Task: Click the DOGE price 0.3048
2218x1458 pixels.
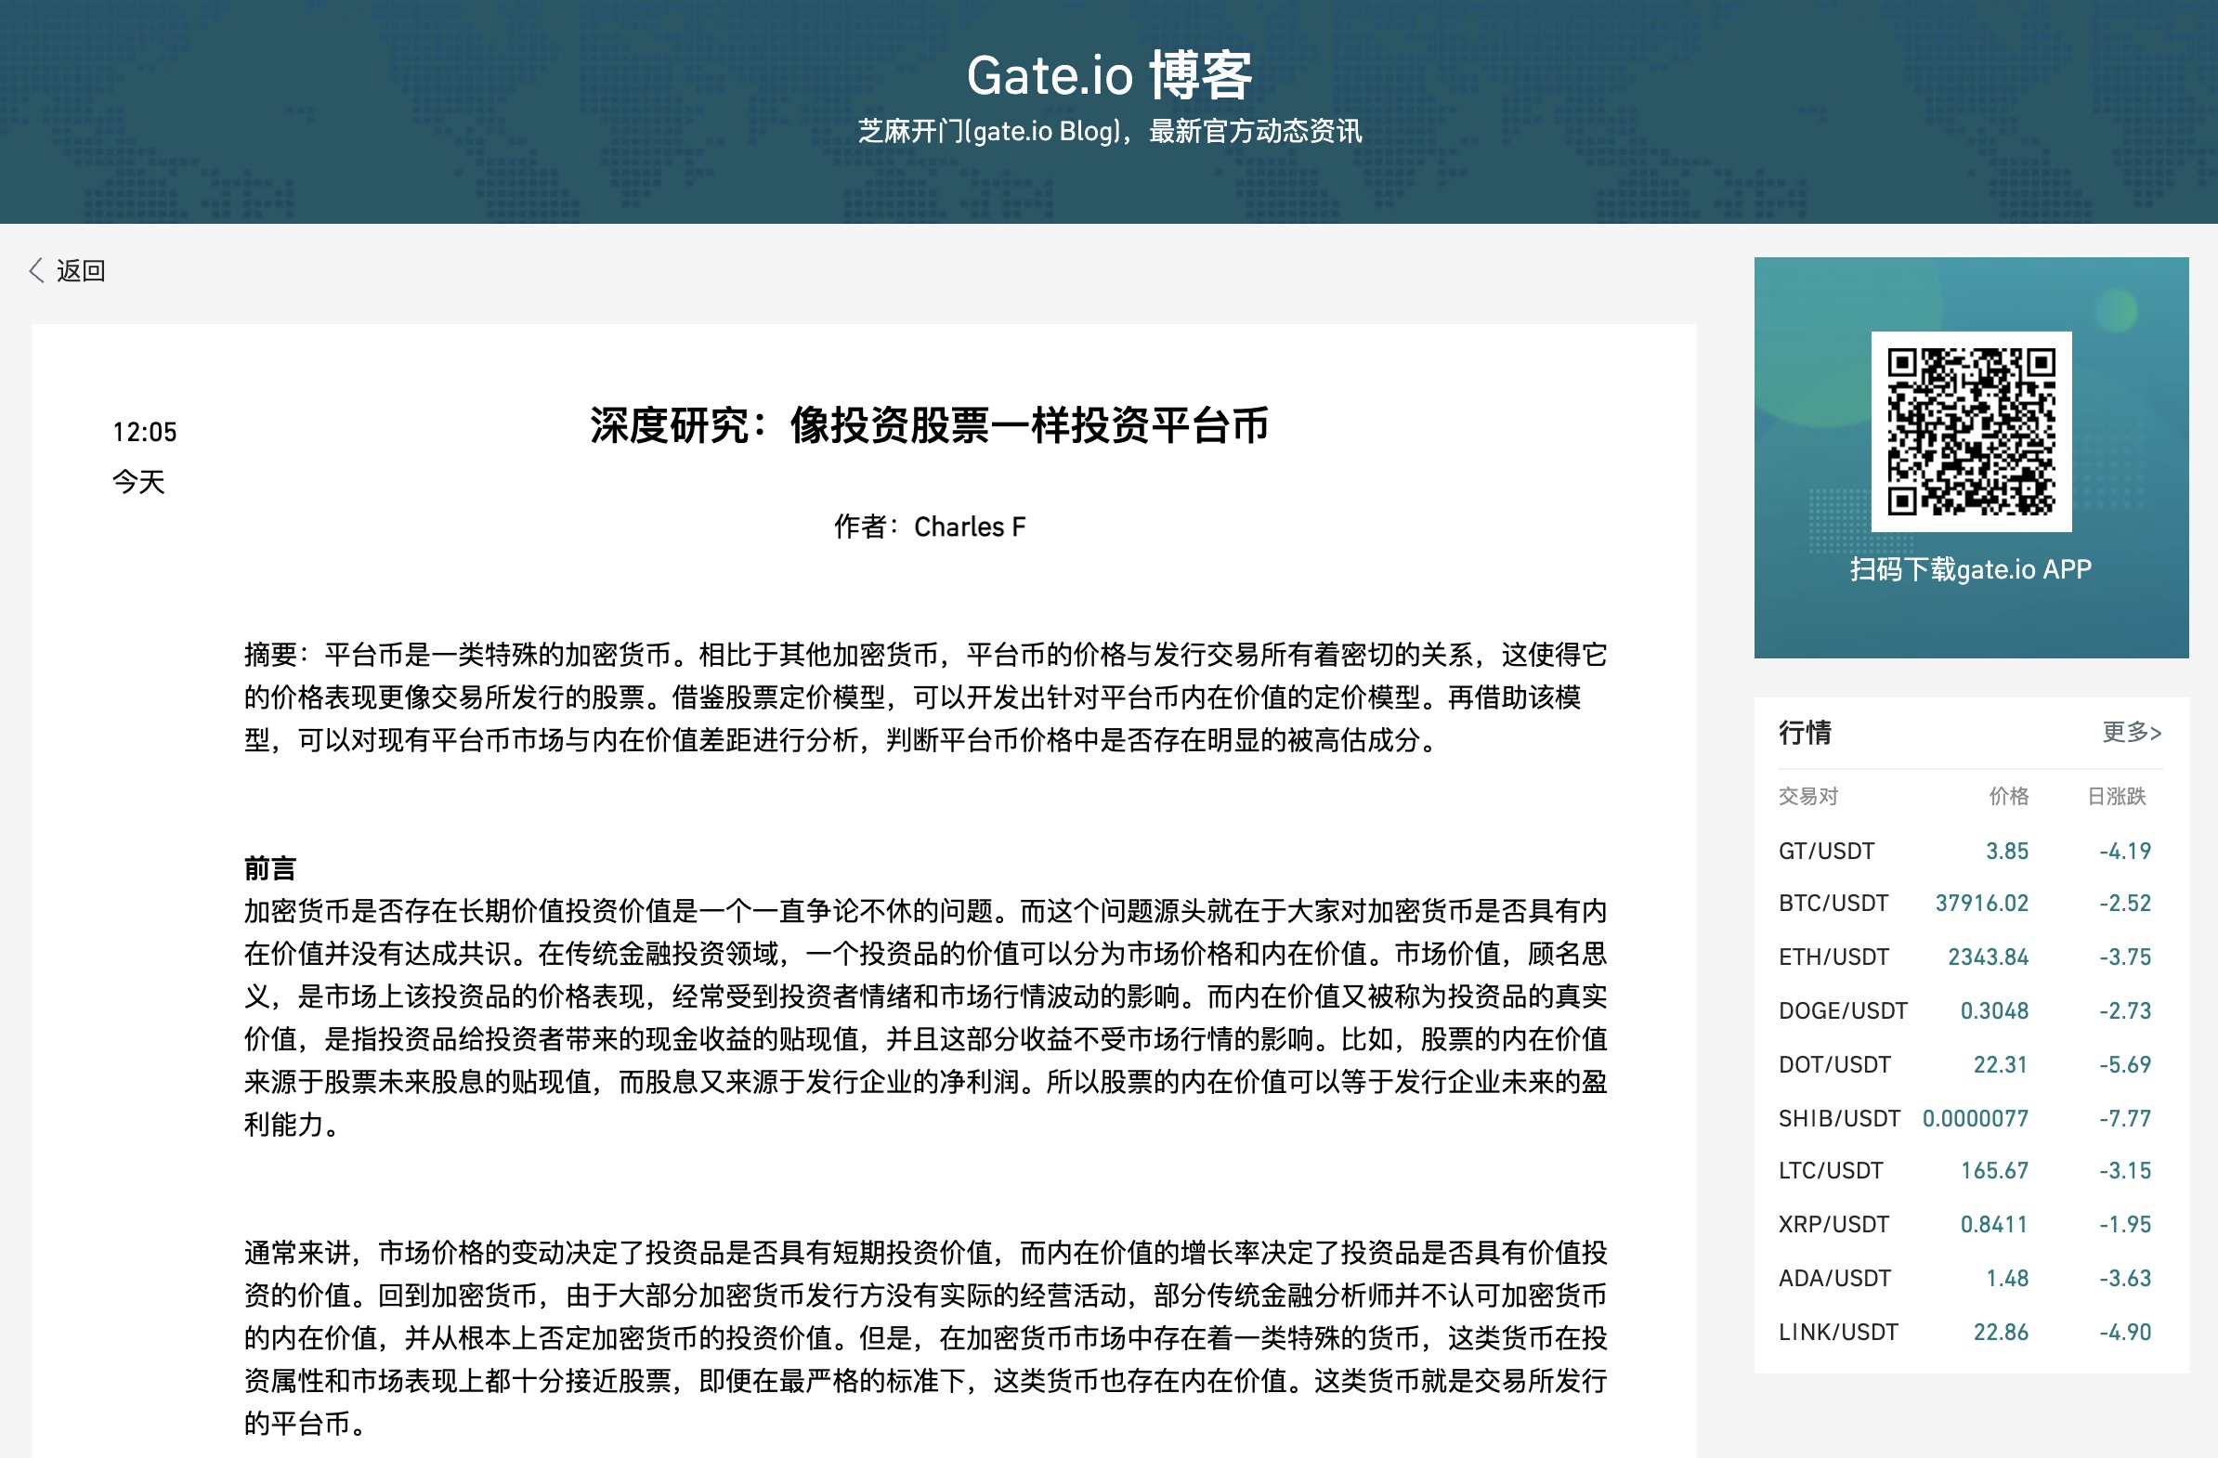Action: click(x=1994, y=1010)
